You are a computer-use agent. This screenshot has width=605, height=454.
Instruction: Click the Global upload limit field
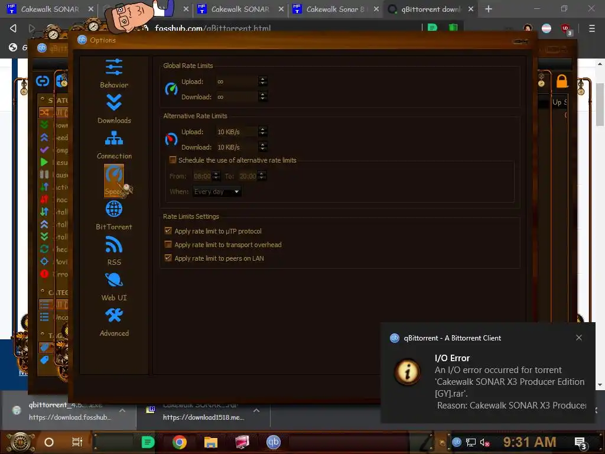pyautogui.click(x=238, y=81)
